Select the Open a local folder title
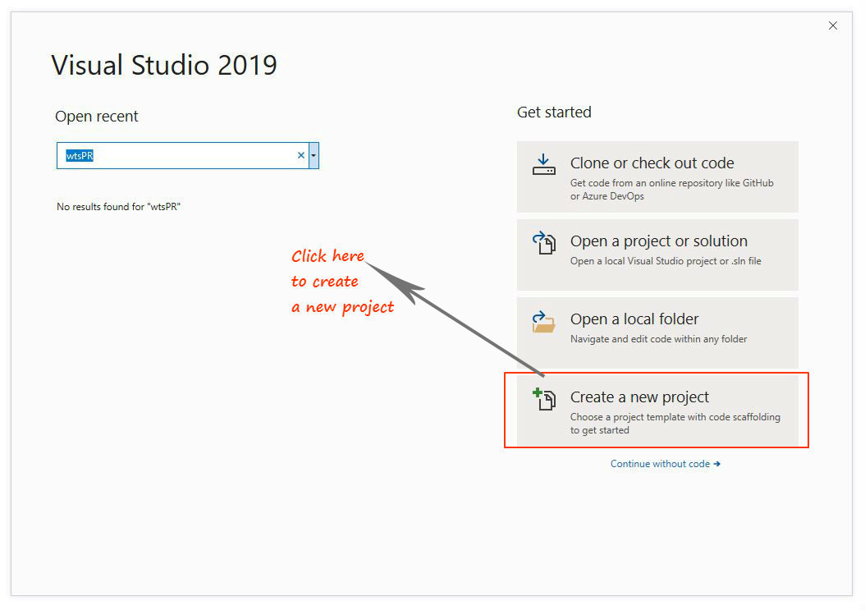The image size is (865, 610). click(634, 319)
